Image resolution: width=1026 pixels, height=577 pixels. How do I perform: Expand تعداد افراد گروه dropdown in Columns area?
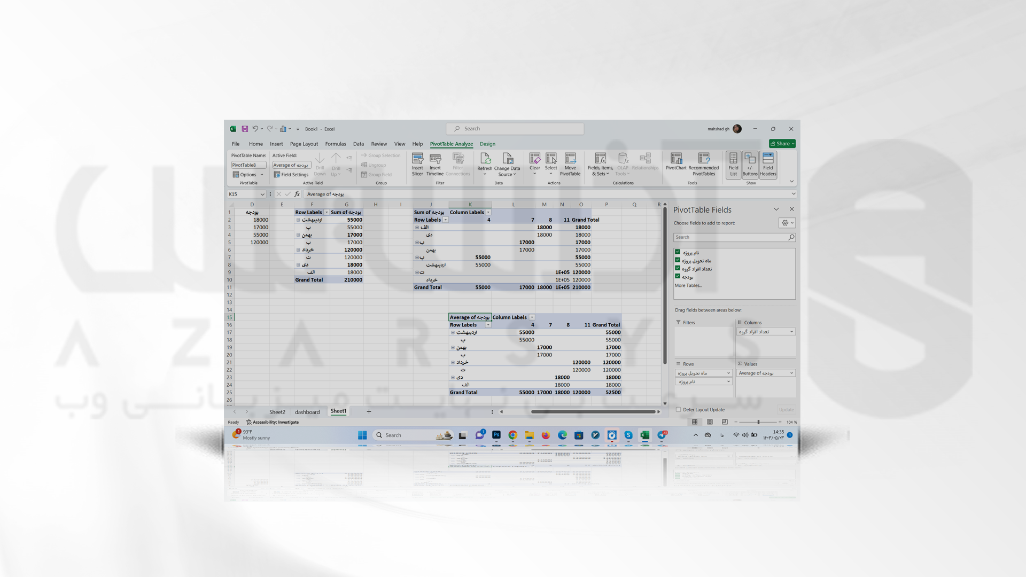(791, 331)
